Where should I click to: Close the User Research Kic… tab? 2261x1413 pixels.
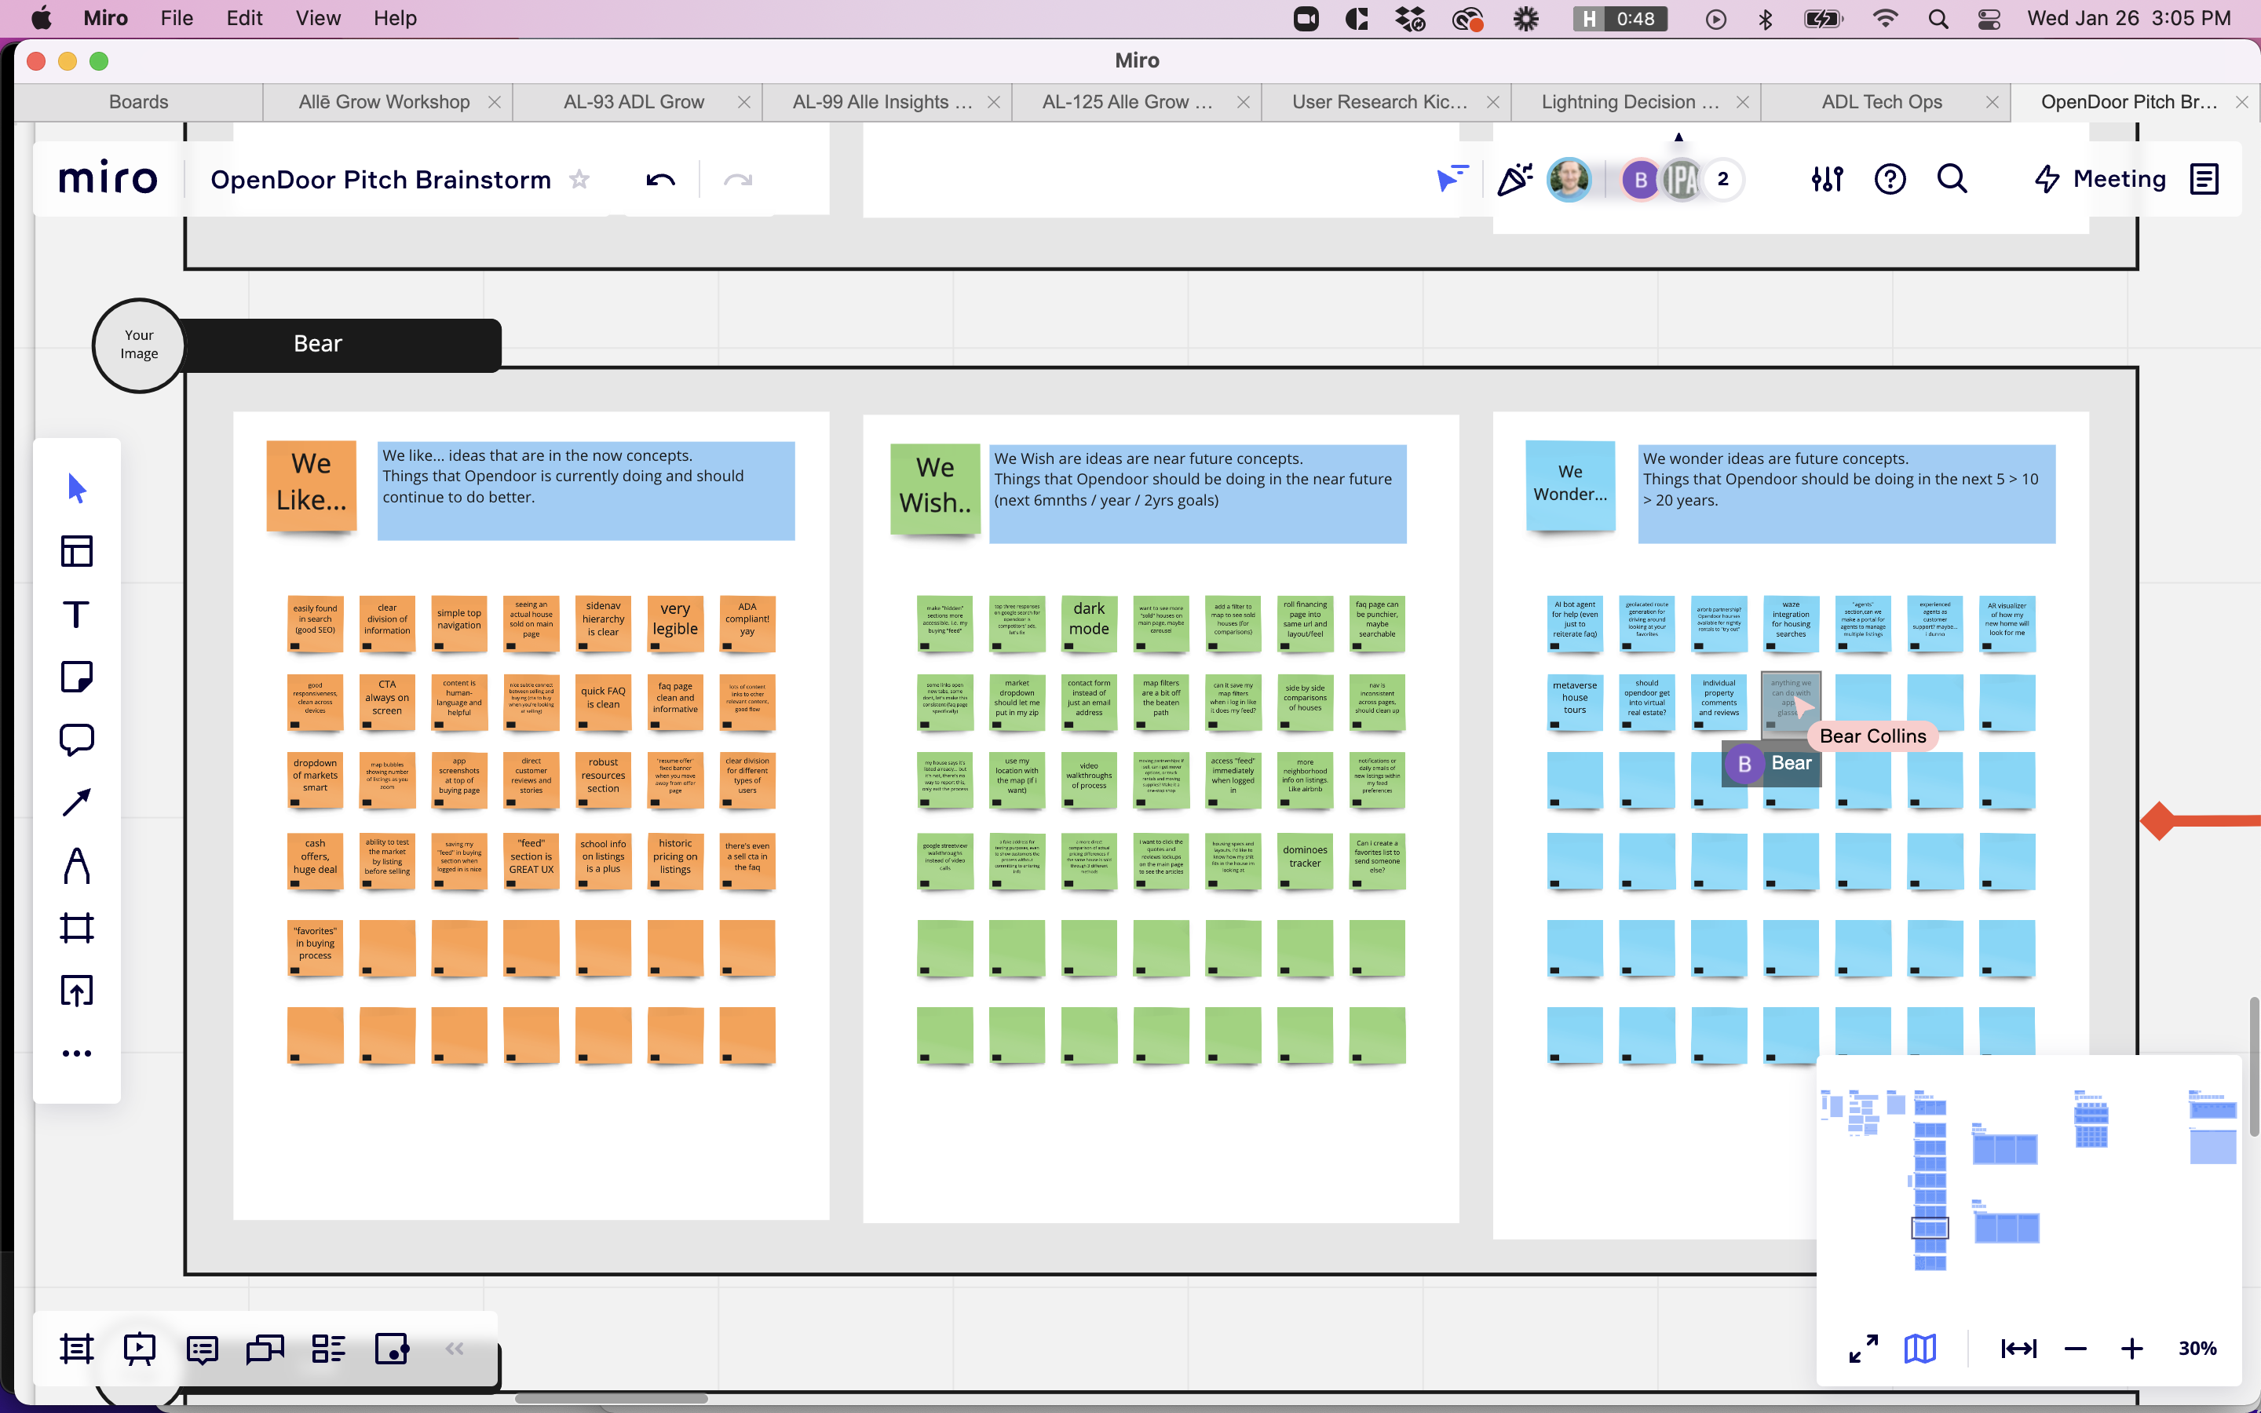[1493, 102]
